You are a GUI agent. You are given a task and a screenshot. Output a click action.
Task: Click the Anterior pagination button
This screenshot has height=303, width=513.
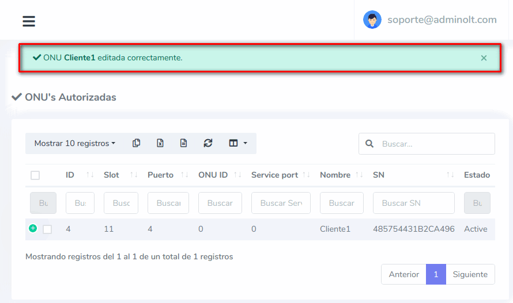tap(403, 274)
